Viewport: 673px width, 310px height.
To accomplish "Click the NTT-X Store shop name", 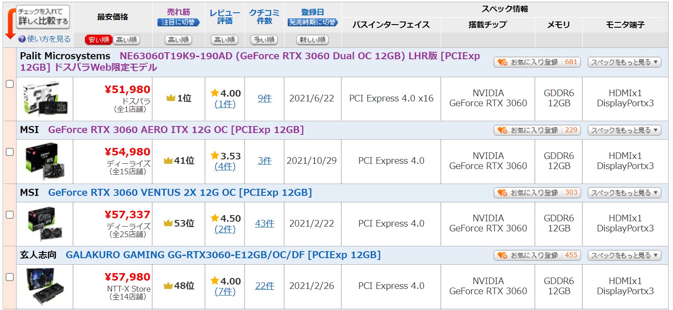I will 129,289.
